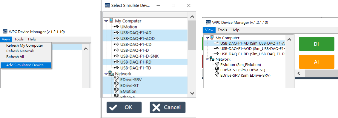Select USB-DAQ-F1-CD entry text
The width and height of the screenshot is (338, 118).
[136, 44]
